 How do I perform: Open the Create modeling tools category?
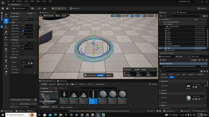6,21
